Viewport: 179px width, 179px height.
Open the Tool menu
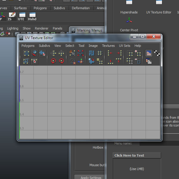tap(81, 46)
